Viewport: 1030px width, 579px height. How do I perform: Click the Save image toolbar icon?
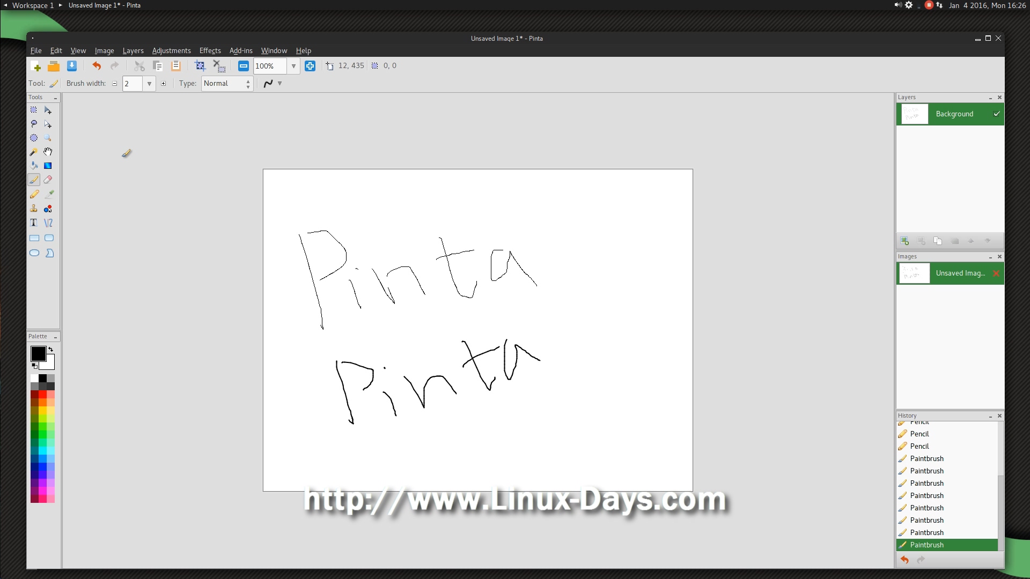[x=72, y=66]
